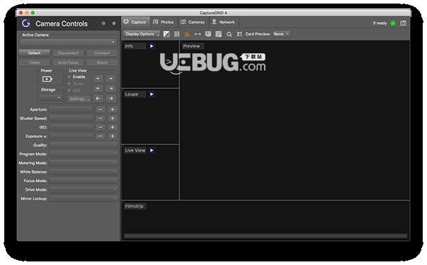This screenshot has height=265, width=427.
Task: Open the Quality dropdown
Action: (83, 145)
